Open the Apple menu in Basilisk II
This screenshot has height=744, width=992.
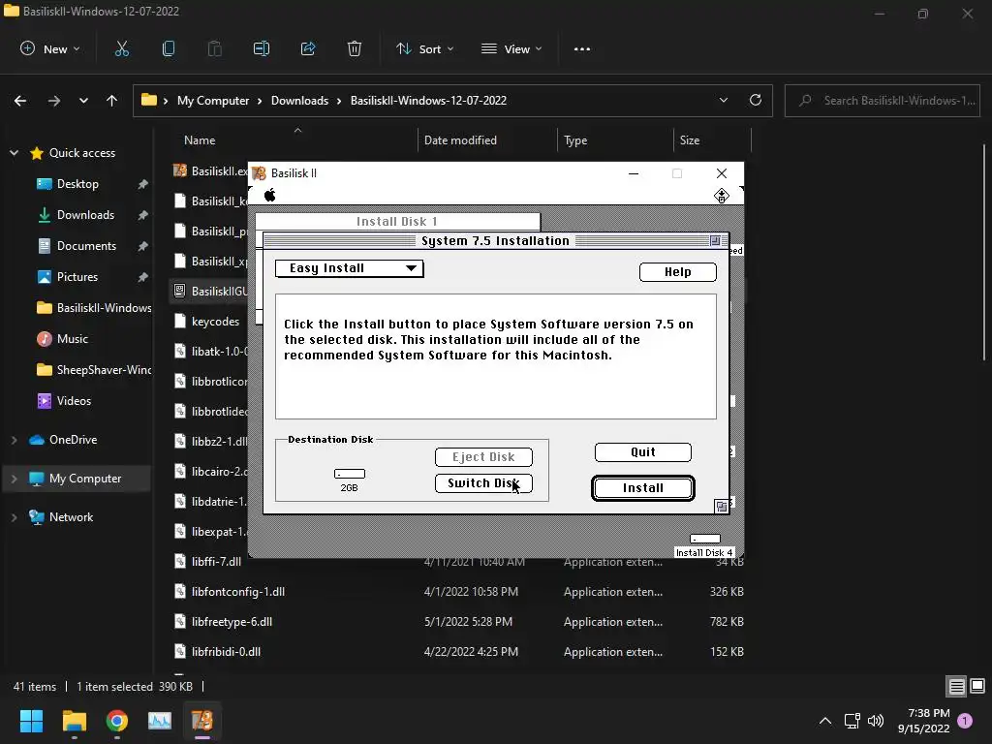pos(270,195)
